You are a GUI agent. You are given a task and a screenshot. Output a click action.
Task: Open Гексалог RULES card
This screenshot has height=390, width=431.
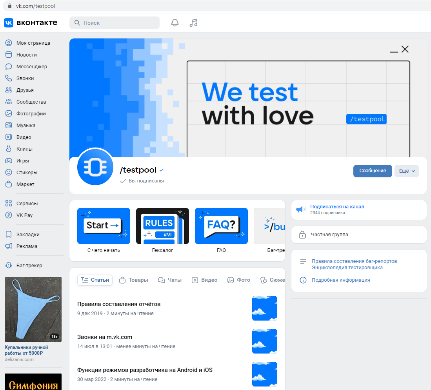(162, 226)
